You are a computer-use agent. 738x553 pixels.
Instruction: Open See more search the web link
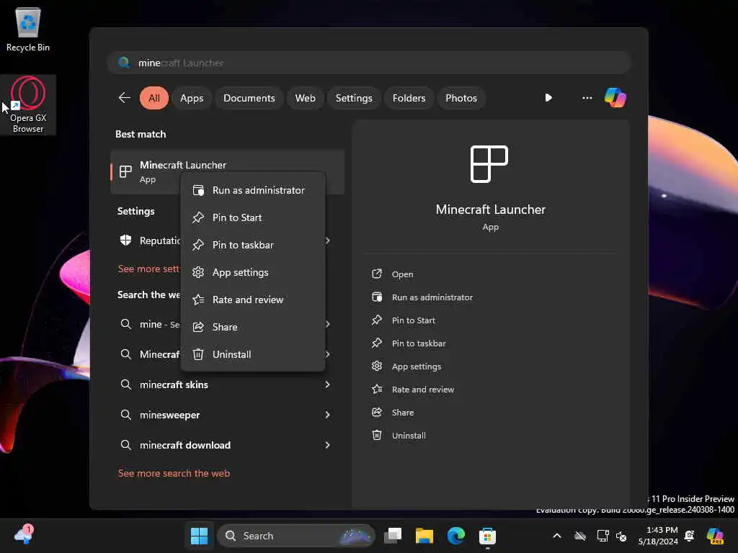[x=174, y=473]
